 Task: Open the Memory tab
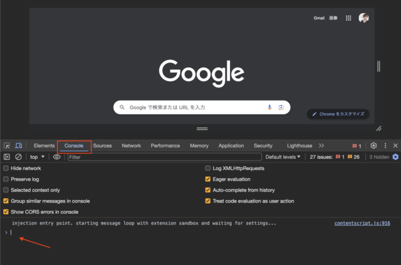199,146
